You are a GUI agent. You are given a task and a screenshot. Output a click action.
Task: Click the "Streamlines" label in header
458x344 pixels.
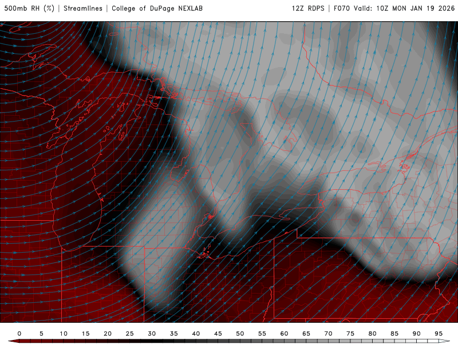(x=83, y=9)
